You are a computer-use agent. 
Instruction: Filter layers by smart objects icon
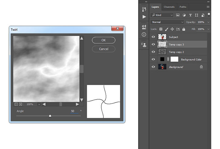pyautogui.click(x=203, y=15)
